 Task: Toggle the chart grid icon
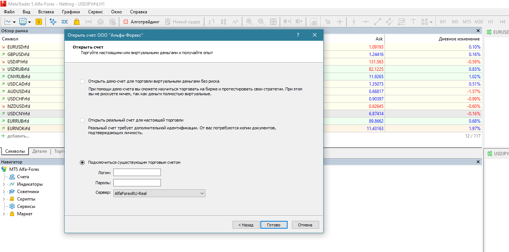click(x=273, y=22)
